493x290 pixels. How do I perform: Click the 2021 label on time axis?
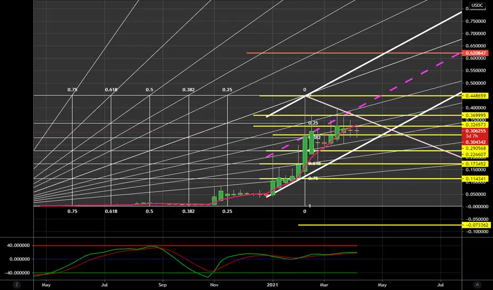pos(272,285)
